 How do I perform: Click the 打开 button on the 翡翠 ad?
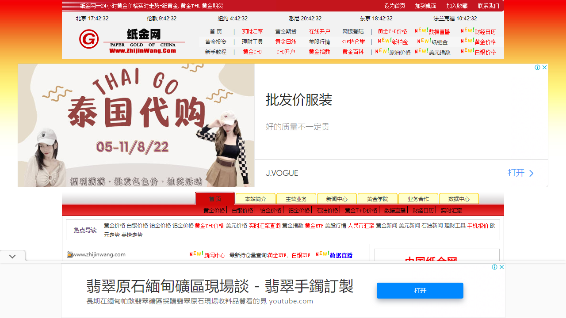(420, 290)
